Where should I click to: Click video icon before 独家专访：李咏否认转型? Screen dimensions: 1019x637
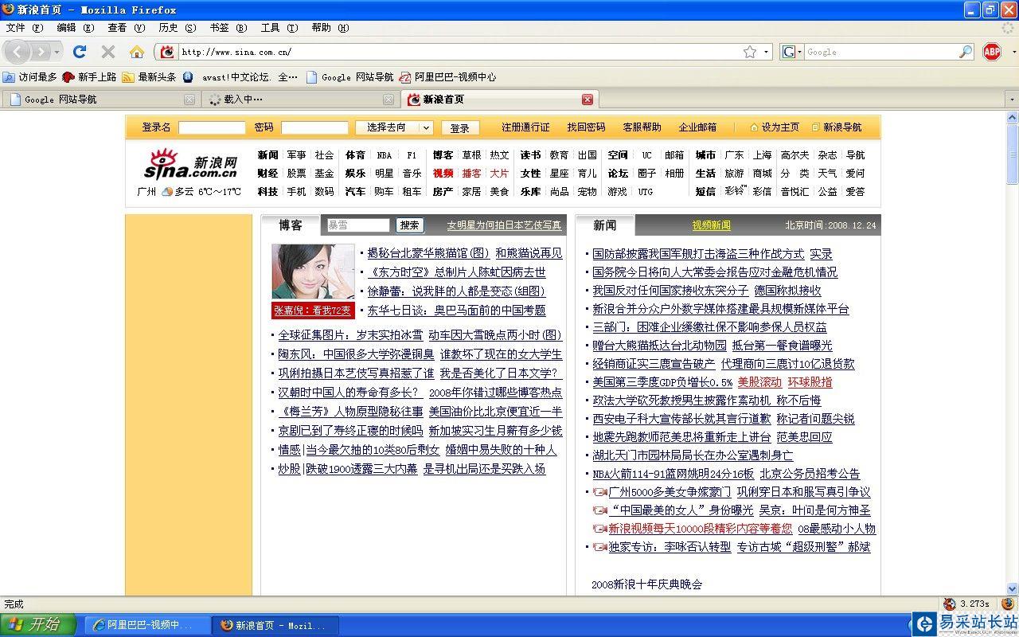600,547
